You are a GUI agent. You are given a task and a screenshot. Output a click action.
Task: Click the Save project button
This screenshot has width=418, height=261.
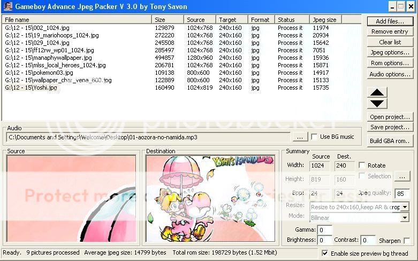[x=390, y=127]
